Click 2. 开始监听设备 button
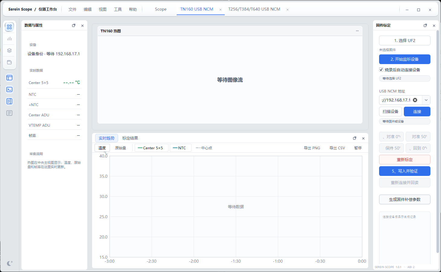 [405, 59]
